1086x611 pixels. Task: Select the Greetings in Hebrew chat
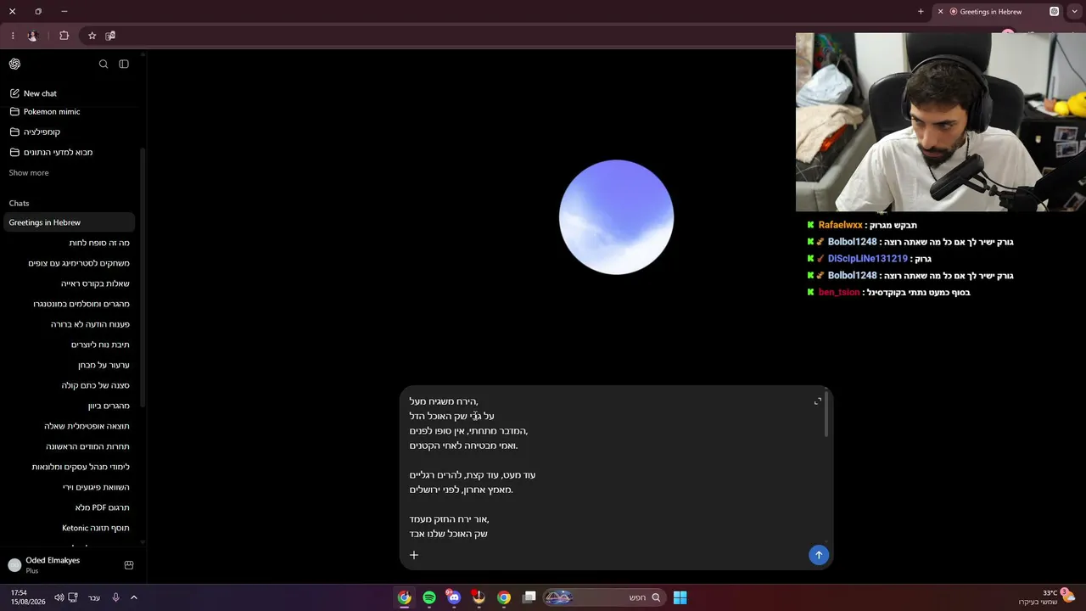[68, 222]
